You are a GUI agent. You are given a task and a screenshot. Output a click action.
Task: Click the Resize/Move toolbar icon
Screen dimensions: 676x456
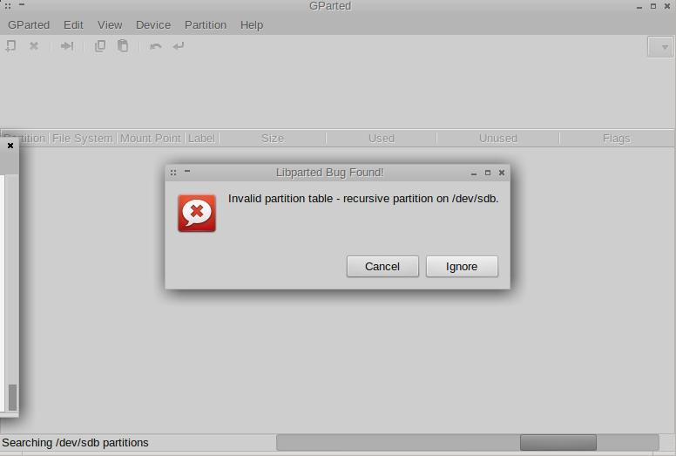[67, 45]
